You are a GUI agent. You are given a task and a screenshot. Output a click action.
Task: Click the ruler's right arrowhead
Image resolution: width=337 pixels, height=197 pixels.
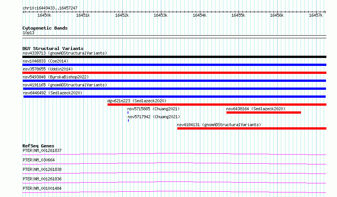(325, 12)
